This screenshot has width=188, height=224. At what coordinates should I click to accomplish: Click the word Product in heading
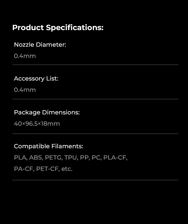point(28,27)
